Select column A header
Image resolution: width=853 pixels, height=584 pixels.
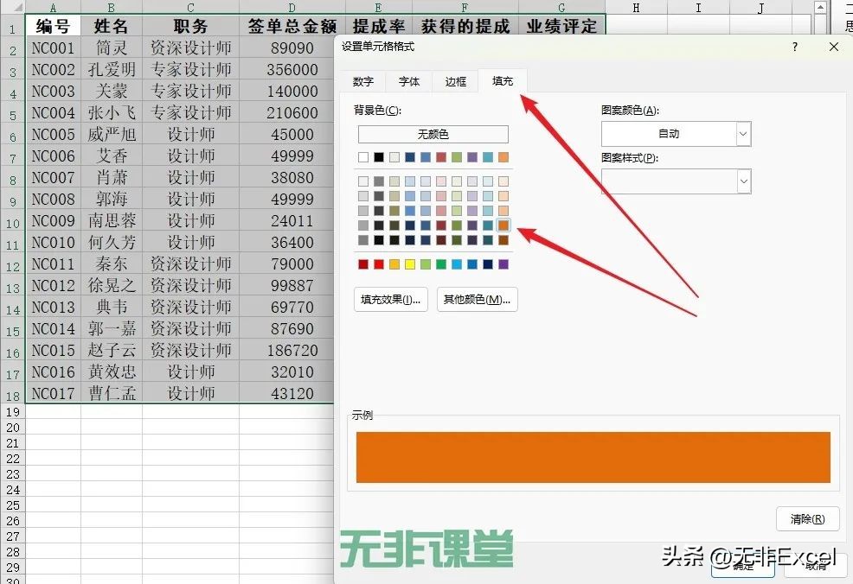[53, 8]
